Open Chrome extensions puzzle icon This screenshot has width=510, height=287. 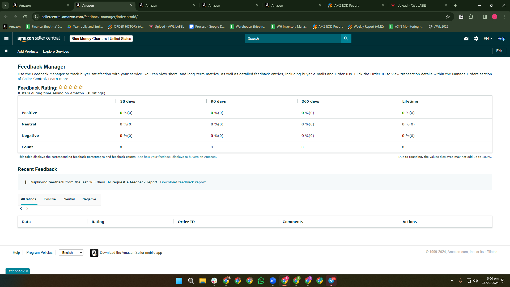click(x=471, y=17)
